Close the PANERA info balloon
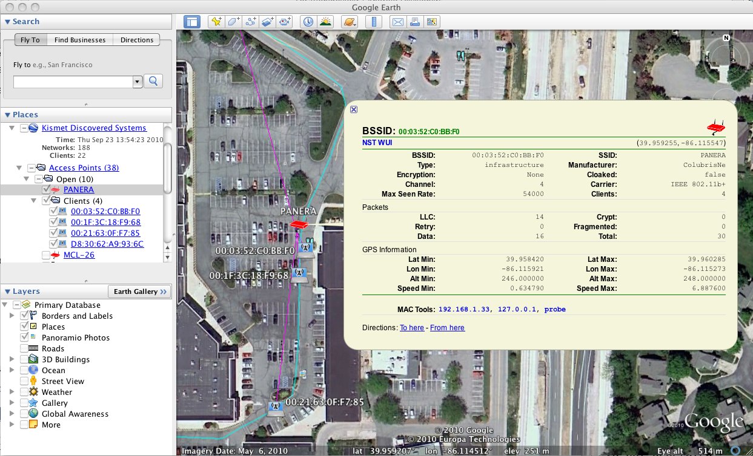The height and width of the screenshot is (456, 753). tap(354, 109)
